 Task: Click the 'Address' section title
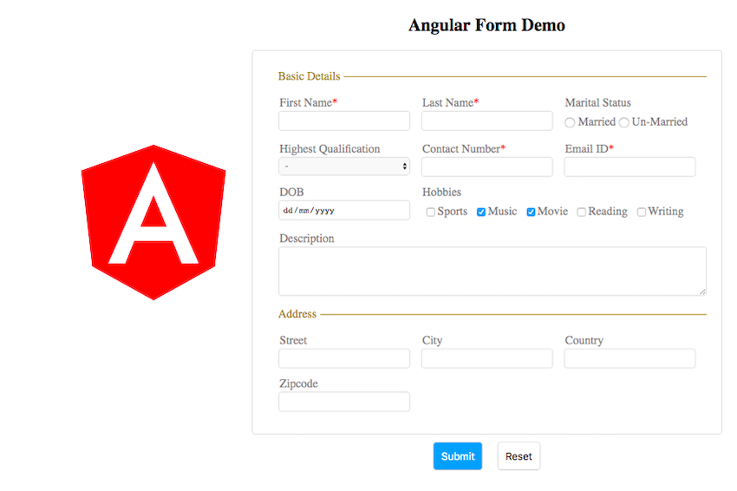[297, 314]
